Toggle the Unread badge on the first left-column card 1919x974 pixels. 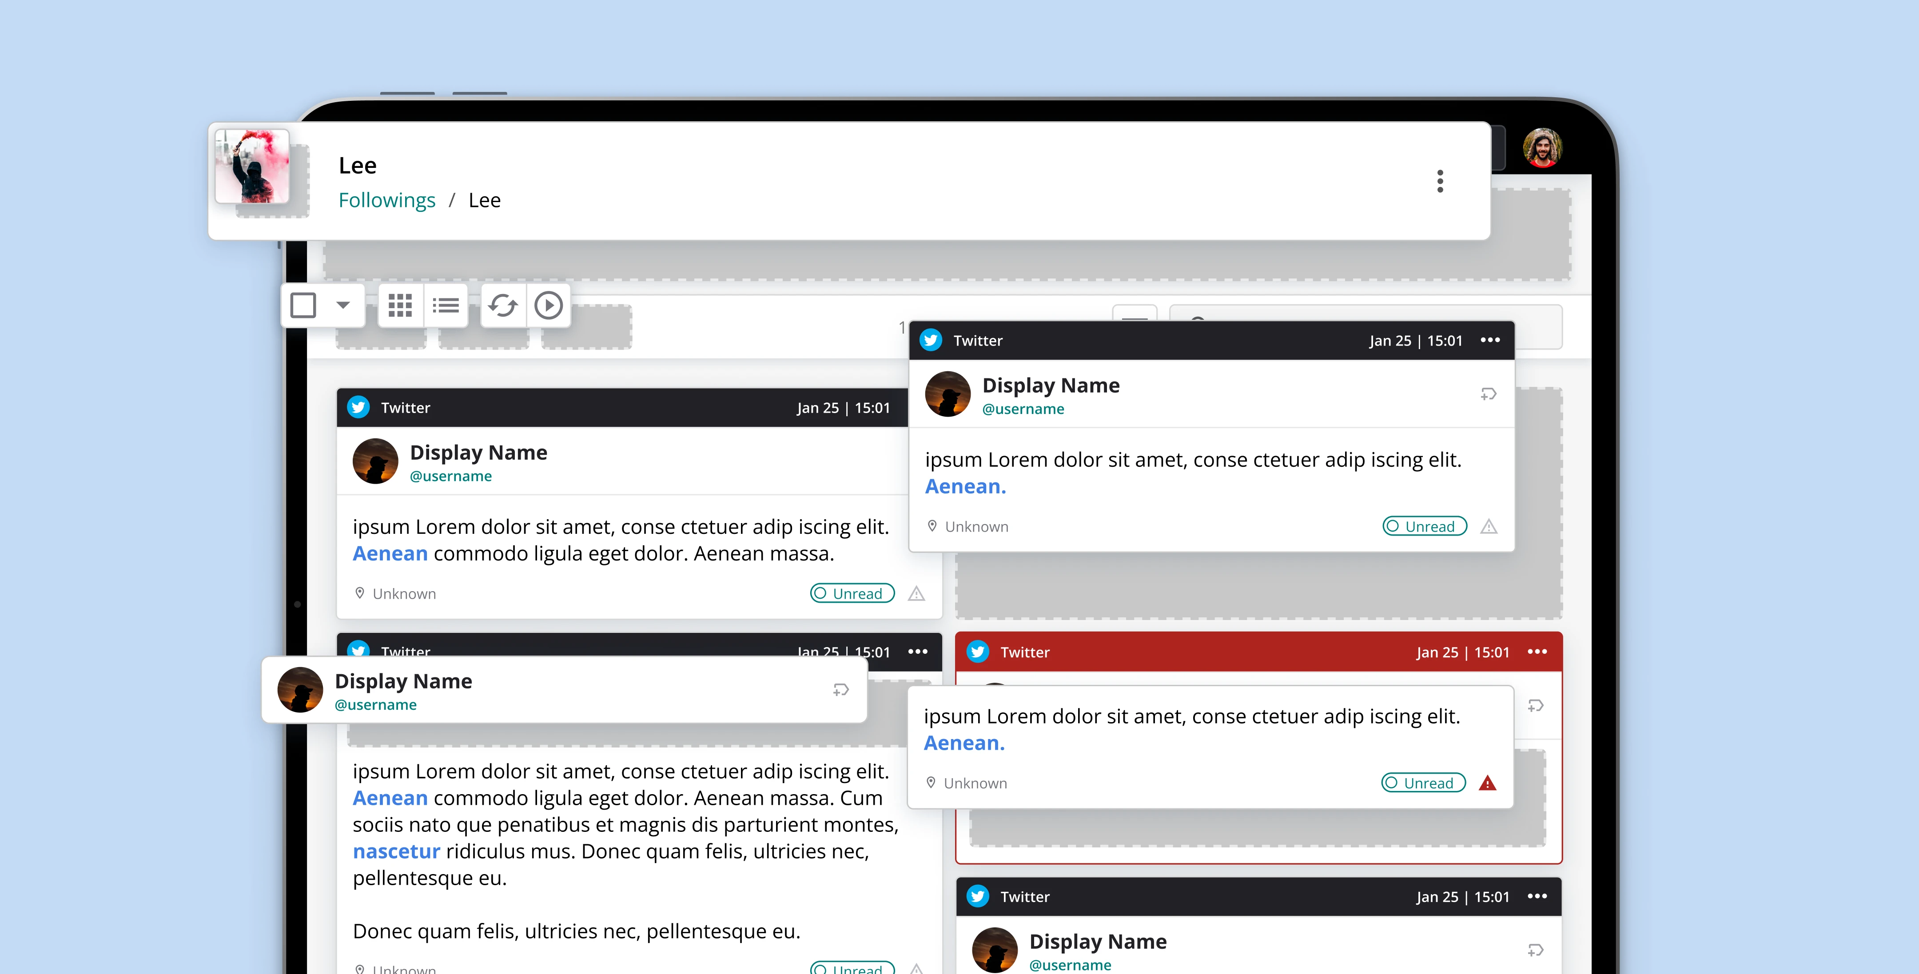tap(852, 593)
